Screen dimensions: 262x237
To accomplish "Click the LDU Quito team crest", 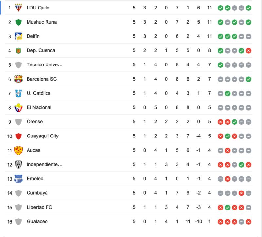I will [x=18, y=8].
